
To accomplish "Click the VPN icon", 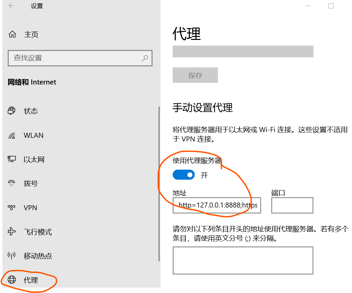I will click(12, 208).
